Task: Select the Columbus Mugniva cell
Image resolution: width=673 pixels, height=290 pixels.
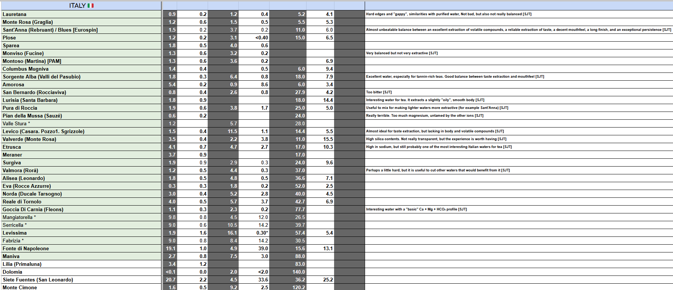Action: tap(81, 69)
